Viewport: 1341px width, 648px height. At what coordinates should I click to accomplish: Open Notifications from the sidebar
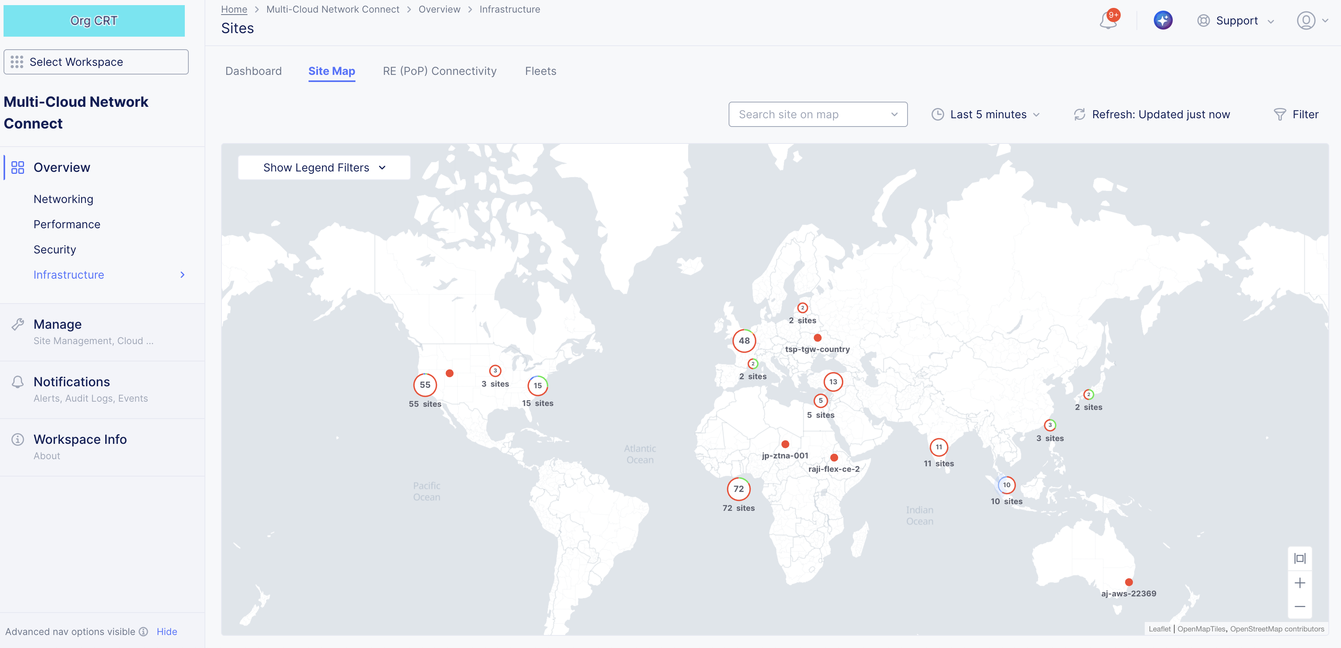pos(71,381)
